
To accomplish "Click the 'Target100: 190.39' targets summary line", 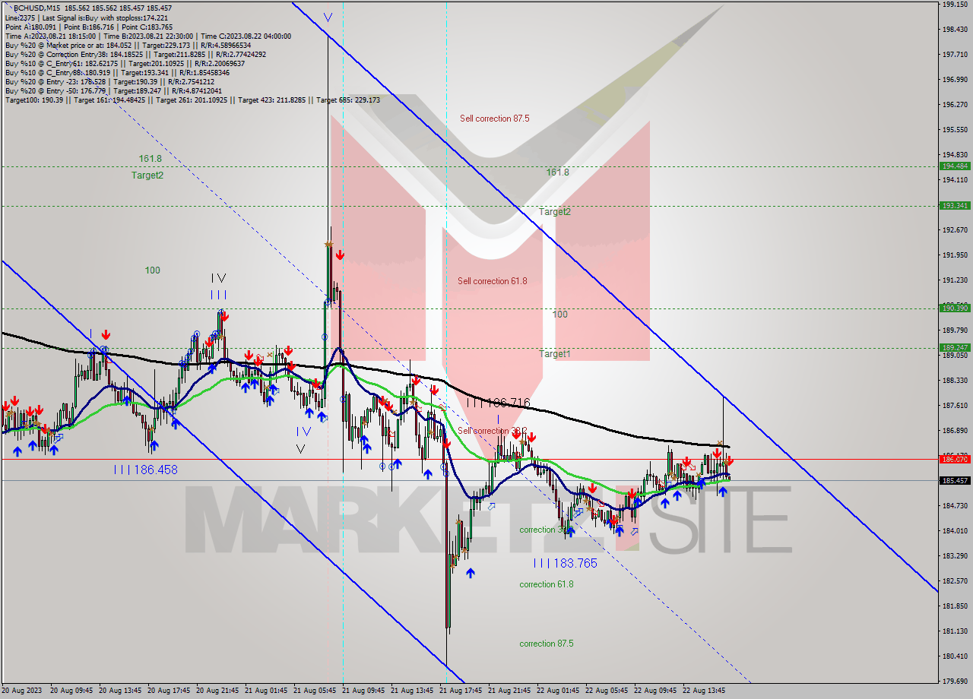I will tap(192, 100).
